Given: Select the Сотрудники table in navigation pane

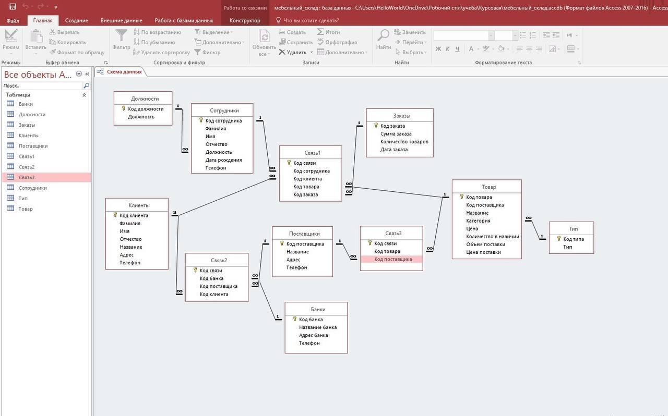Looking at the screenshot, I should click(46, 188).
